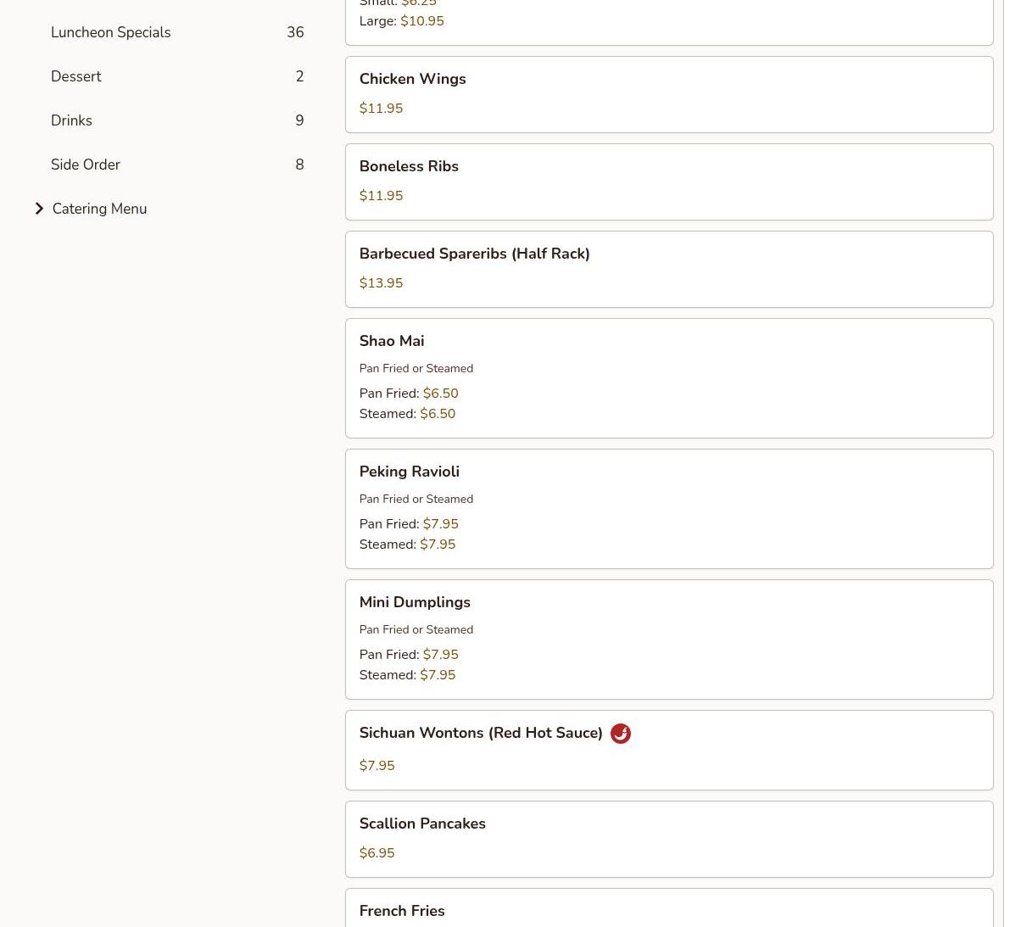Viewport: 1021px width, 927px height.
Task: Open the Catering Menu section
Action: (99, 209)
